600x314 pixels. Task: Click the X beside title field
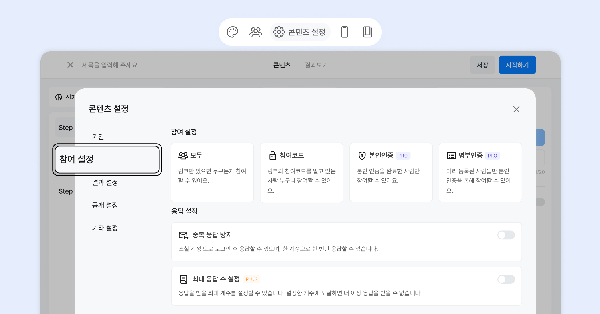(70, 65)
